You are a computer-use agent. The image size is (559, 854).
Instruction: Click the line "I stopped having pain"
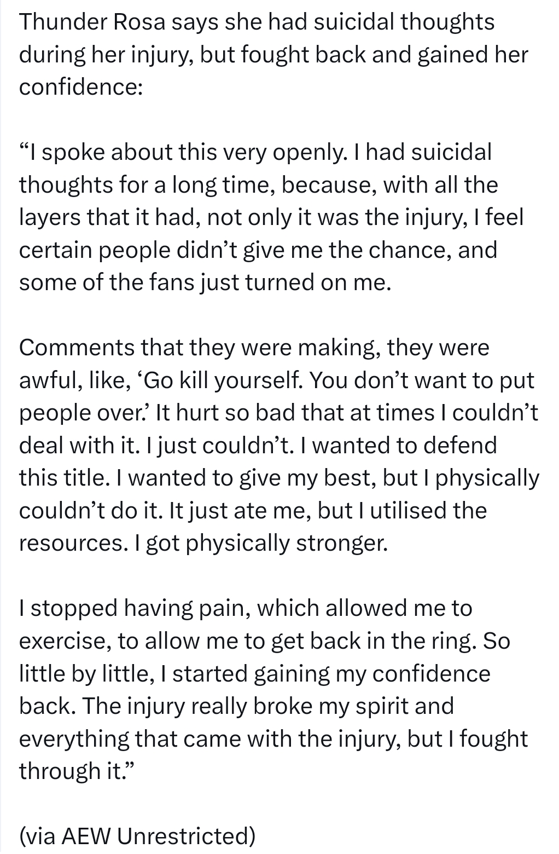[245, 608]
